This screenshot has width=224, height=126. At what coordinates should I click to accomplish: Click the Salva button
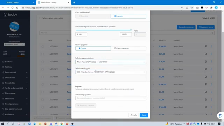coord(144,115)
